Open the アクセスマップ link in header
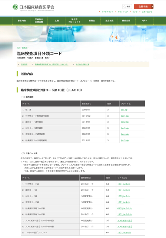Screen dimensions: 166x238 point(107,12)
